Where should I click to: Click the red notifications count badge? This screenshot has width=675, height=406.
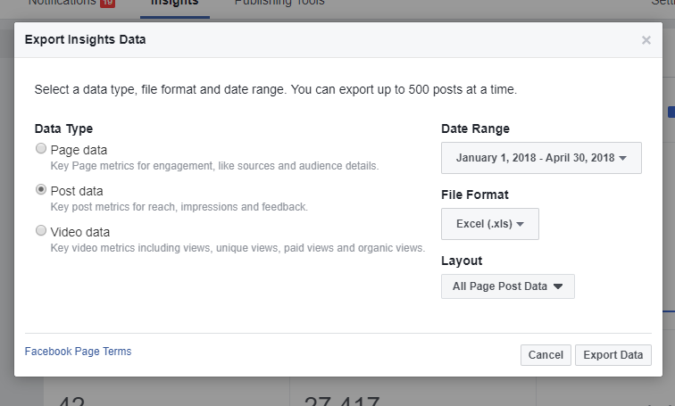107,3
